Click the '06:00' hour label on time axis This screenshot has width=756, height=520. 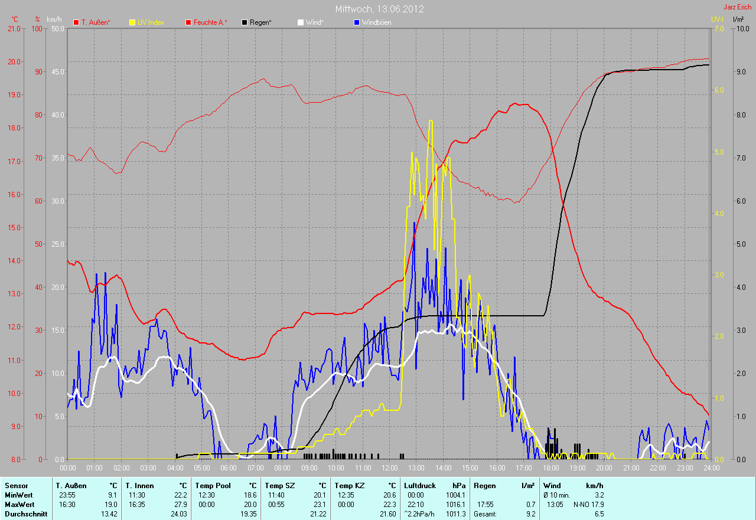pyautogui.click(x=229, y=468)
